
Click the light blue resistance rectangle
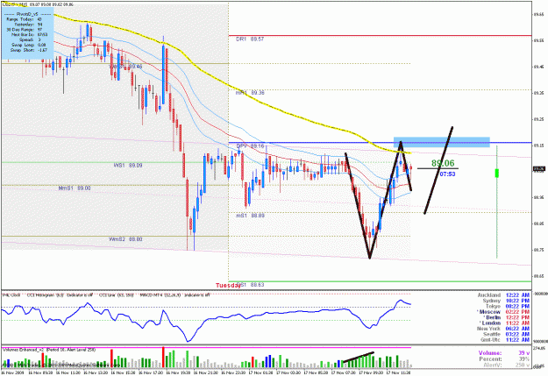441,142
